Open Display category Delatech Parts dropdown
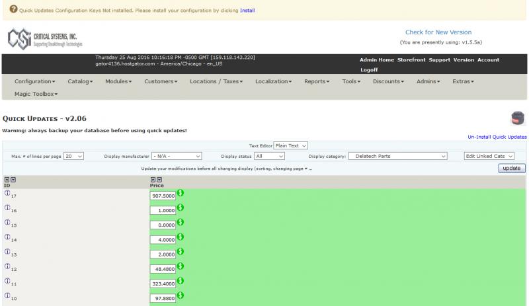The width and height of the screenshot is (529, 306). tap(398, 156)
